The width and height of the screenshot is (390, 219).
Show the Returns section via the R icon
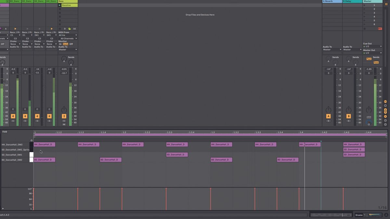[x=385, y=112]
